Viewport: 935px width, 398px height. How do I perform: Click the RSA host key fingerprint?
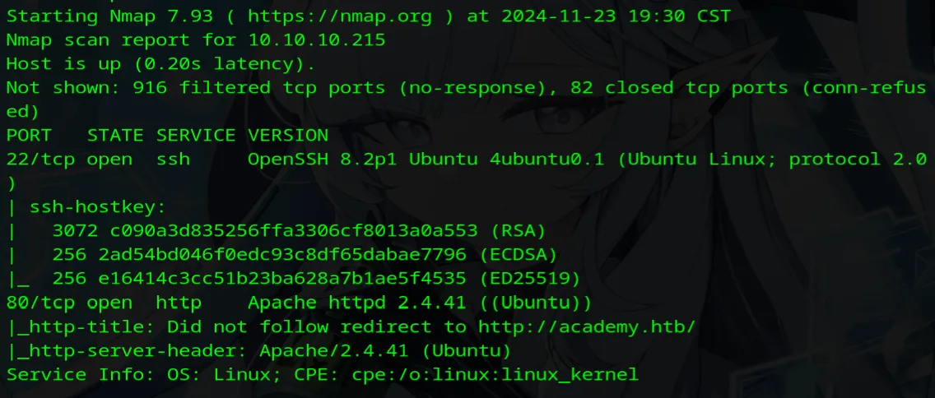281,231
